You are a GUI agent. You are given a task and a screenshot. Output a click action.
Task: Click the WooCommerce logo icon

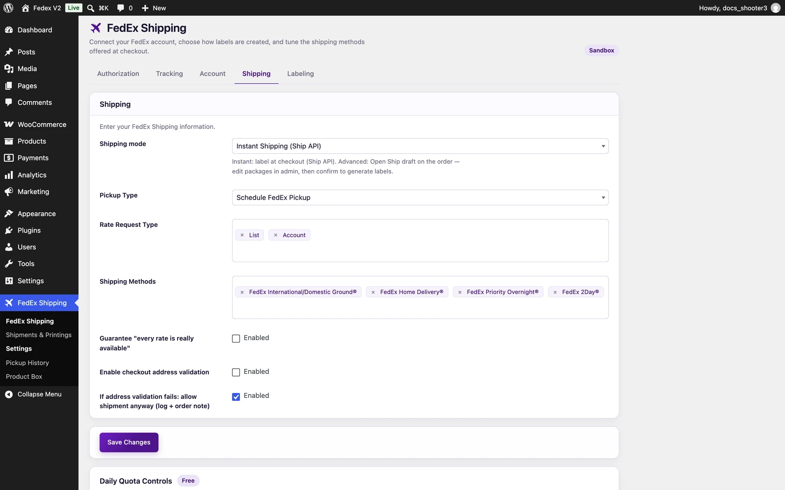(9, 124)
